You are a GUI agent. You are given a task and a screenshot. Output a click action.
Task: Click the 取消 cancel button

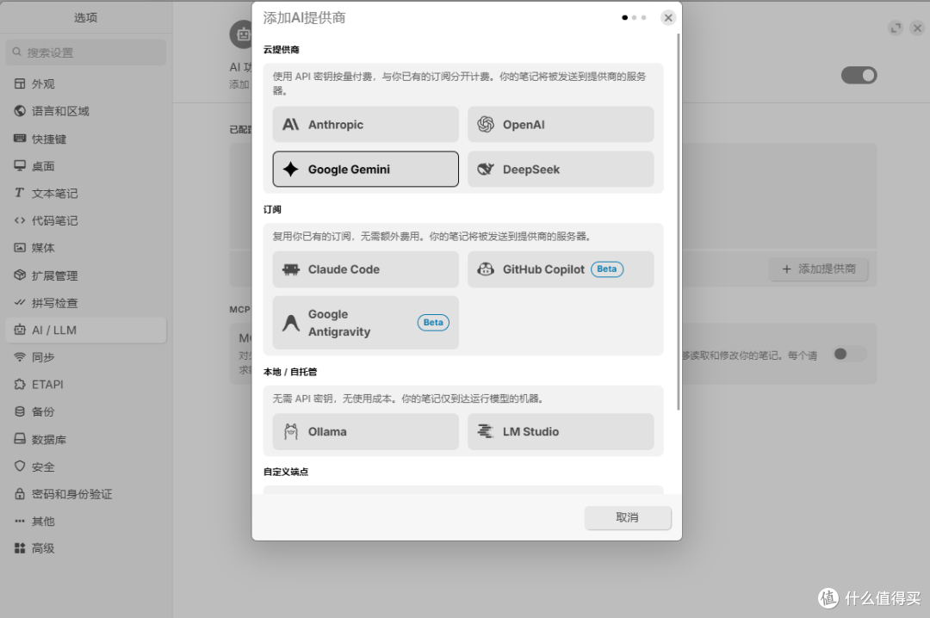[x=628, y=518]
